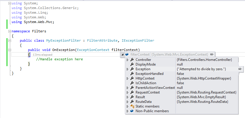Click the wrench icon beside DisplayMode
Viewport: 245px width, 118px height.
point(132,64)
